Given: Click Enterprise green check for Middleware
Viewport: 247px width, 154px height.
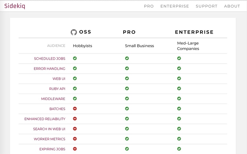Looking at the screenshot, I should (x=179, y=99).
